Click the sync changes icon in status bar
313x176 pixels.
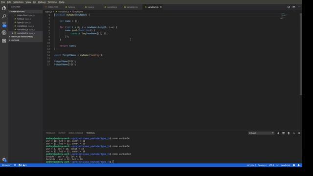pos(15,165)
